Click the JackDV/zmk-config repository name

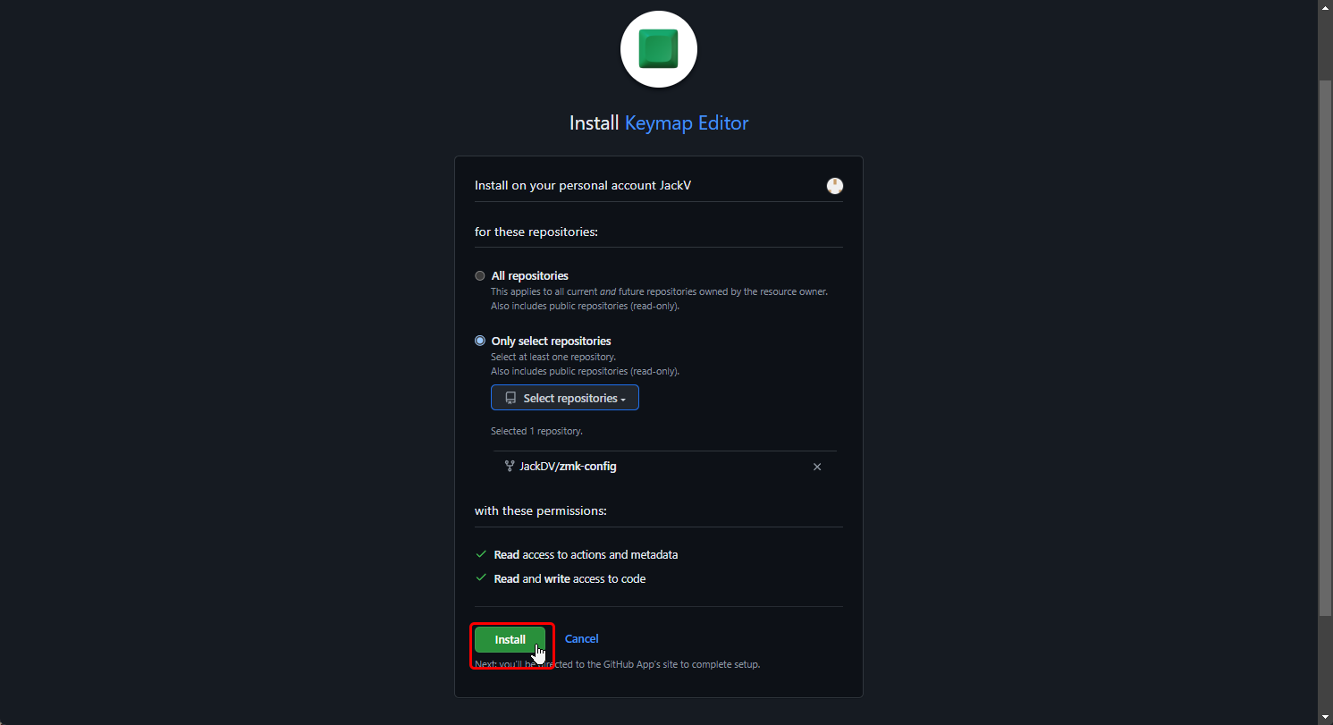click(x=568, y=466)
